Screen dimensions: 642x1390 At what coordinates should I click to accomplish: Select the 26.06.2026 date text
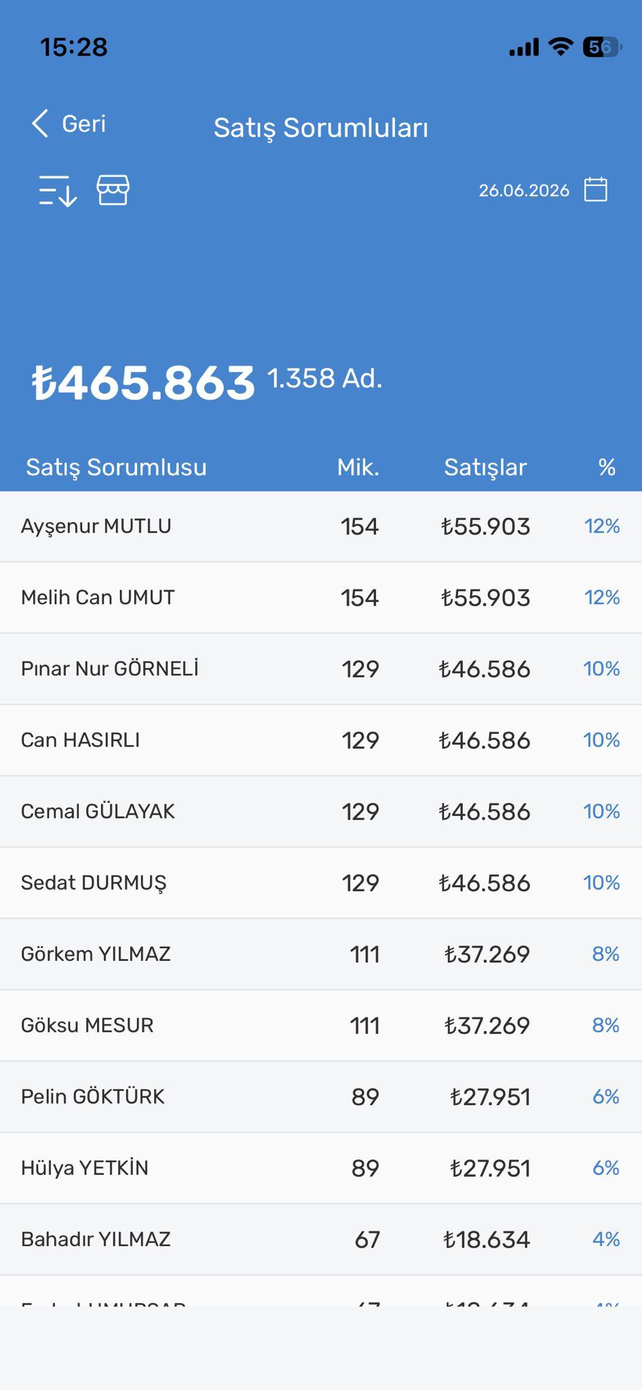(524, 191)
